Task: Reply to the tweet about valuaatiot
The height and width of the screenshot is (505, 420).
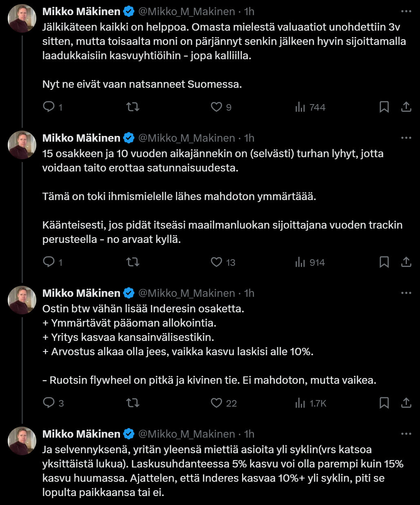Action: (x=53, y=107)
